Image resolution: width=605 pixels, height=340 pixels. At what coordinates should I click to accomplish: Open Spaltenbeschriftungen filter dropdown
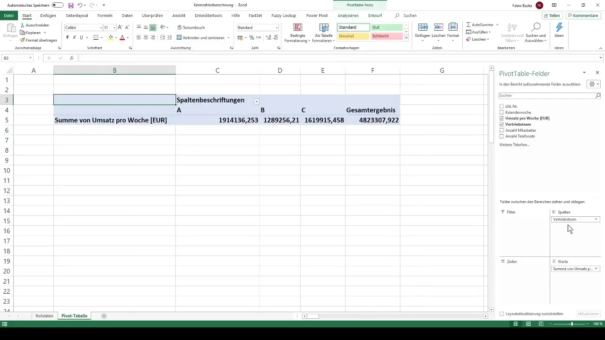(257, 101)
